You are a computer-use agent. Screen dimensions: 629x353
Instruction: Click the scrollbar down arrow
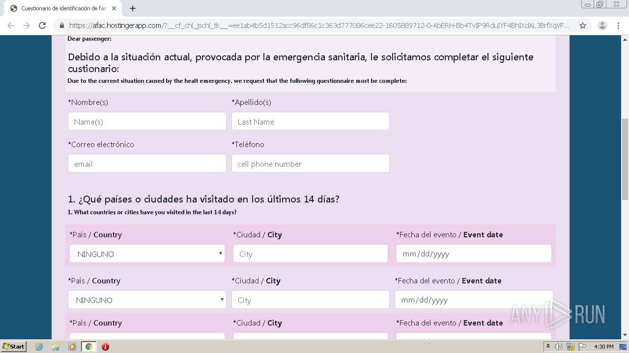[x=625, y=335]
